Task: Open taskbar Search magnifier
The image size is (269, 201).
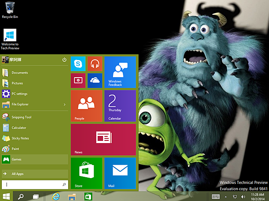Action: [21, 197]
